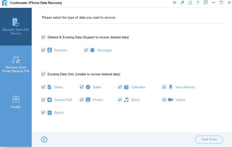Toggle the Safari checkbox
This screenshot has height=148, width=232.
82,87
